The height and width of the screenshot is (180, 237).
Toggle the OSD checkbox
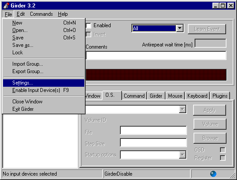pos(223,150)
